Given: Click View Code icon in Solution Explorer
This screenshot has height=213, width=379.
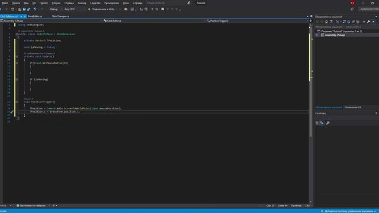Looking at the screenshot, I should (364, 22).
